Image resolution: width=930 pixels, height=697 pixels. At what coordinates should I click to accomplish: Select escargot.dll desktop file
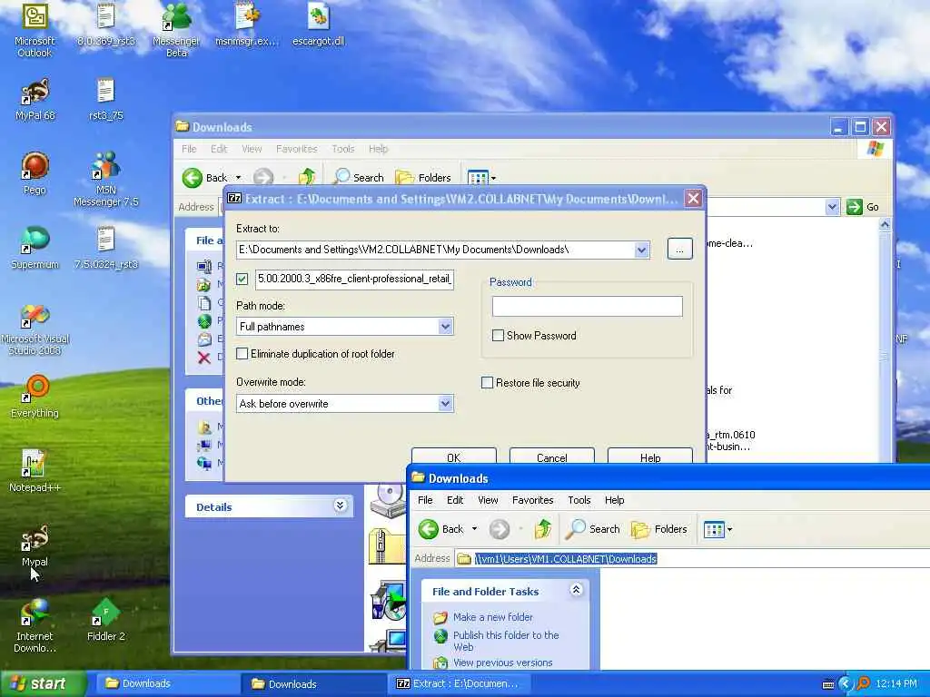click(x=319, y=25)
